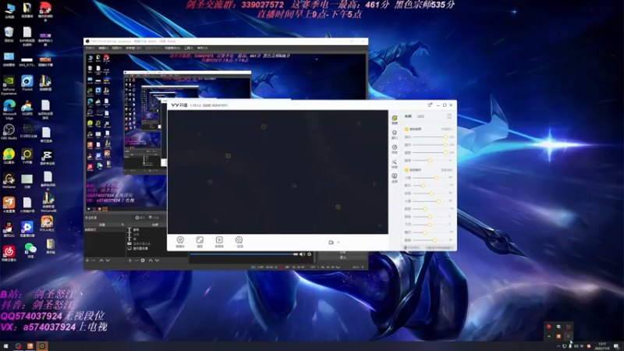Toggle the panel layout icon beside beauty tabs

tap(449, 116)
